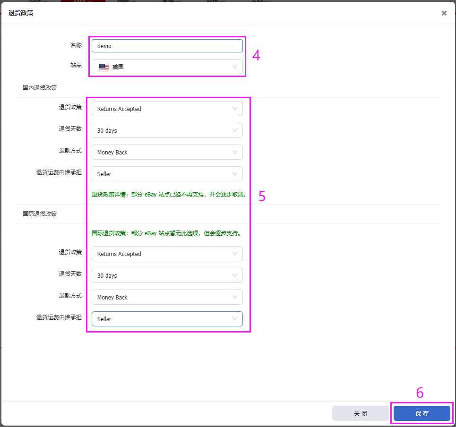Click the 名称 input field containing demo
The width and height of the screenshot is (456, 427).
[167, 46]
